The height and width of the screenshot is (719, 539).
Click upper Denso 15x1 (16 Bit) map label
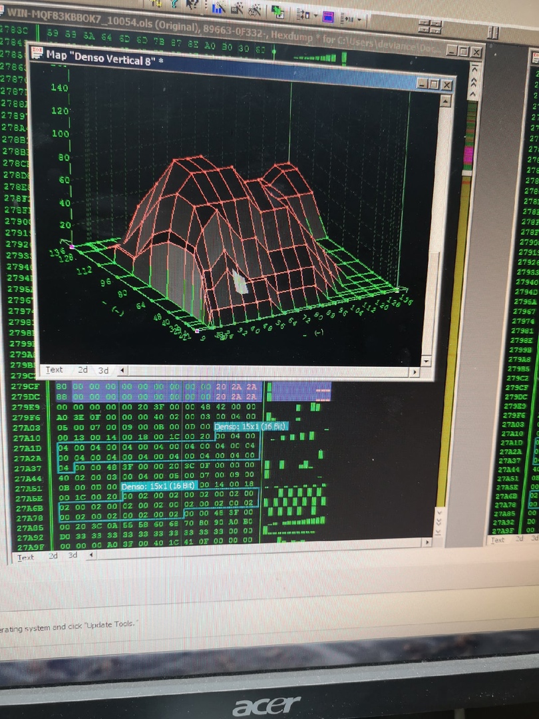251,425
